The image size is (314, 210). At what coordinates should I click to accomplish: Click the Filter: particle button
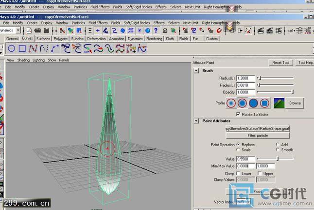click(258, 135)
